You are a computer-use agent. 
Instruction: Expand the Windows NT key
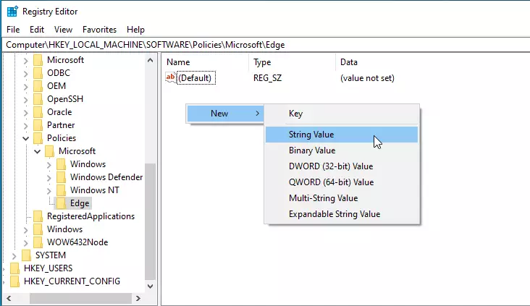click(49, 191)
